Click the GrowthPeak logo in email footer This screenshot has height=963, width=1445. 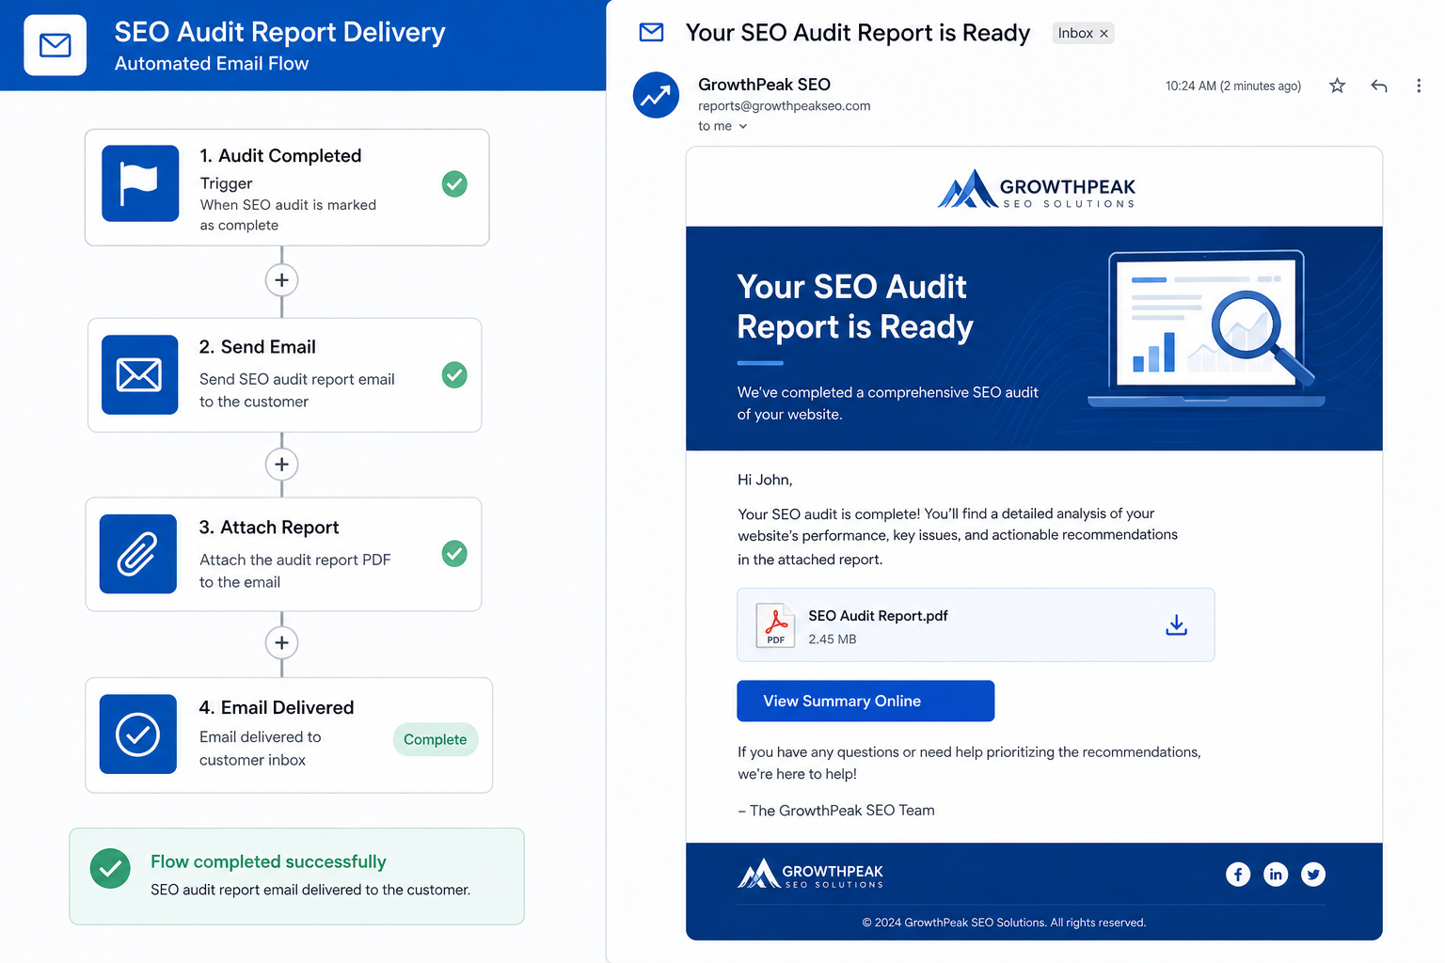pyautogui.click(x=810, y=874)
